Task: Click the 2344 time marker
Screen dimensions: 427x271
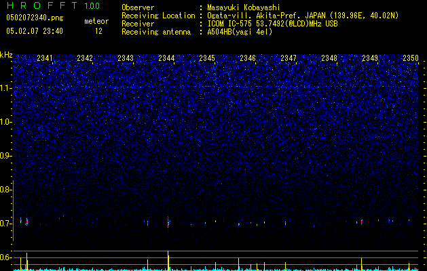Action: pyautogui.click(x=167, y=58)
